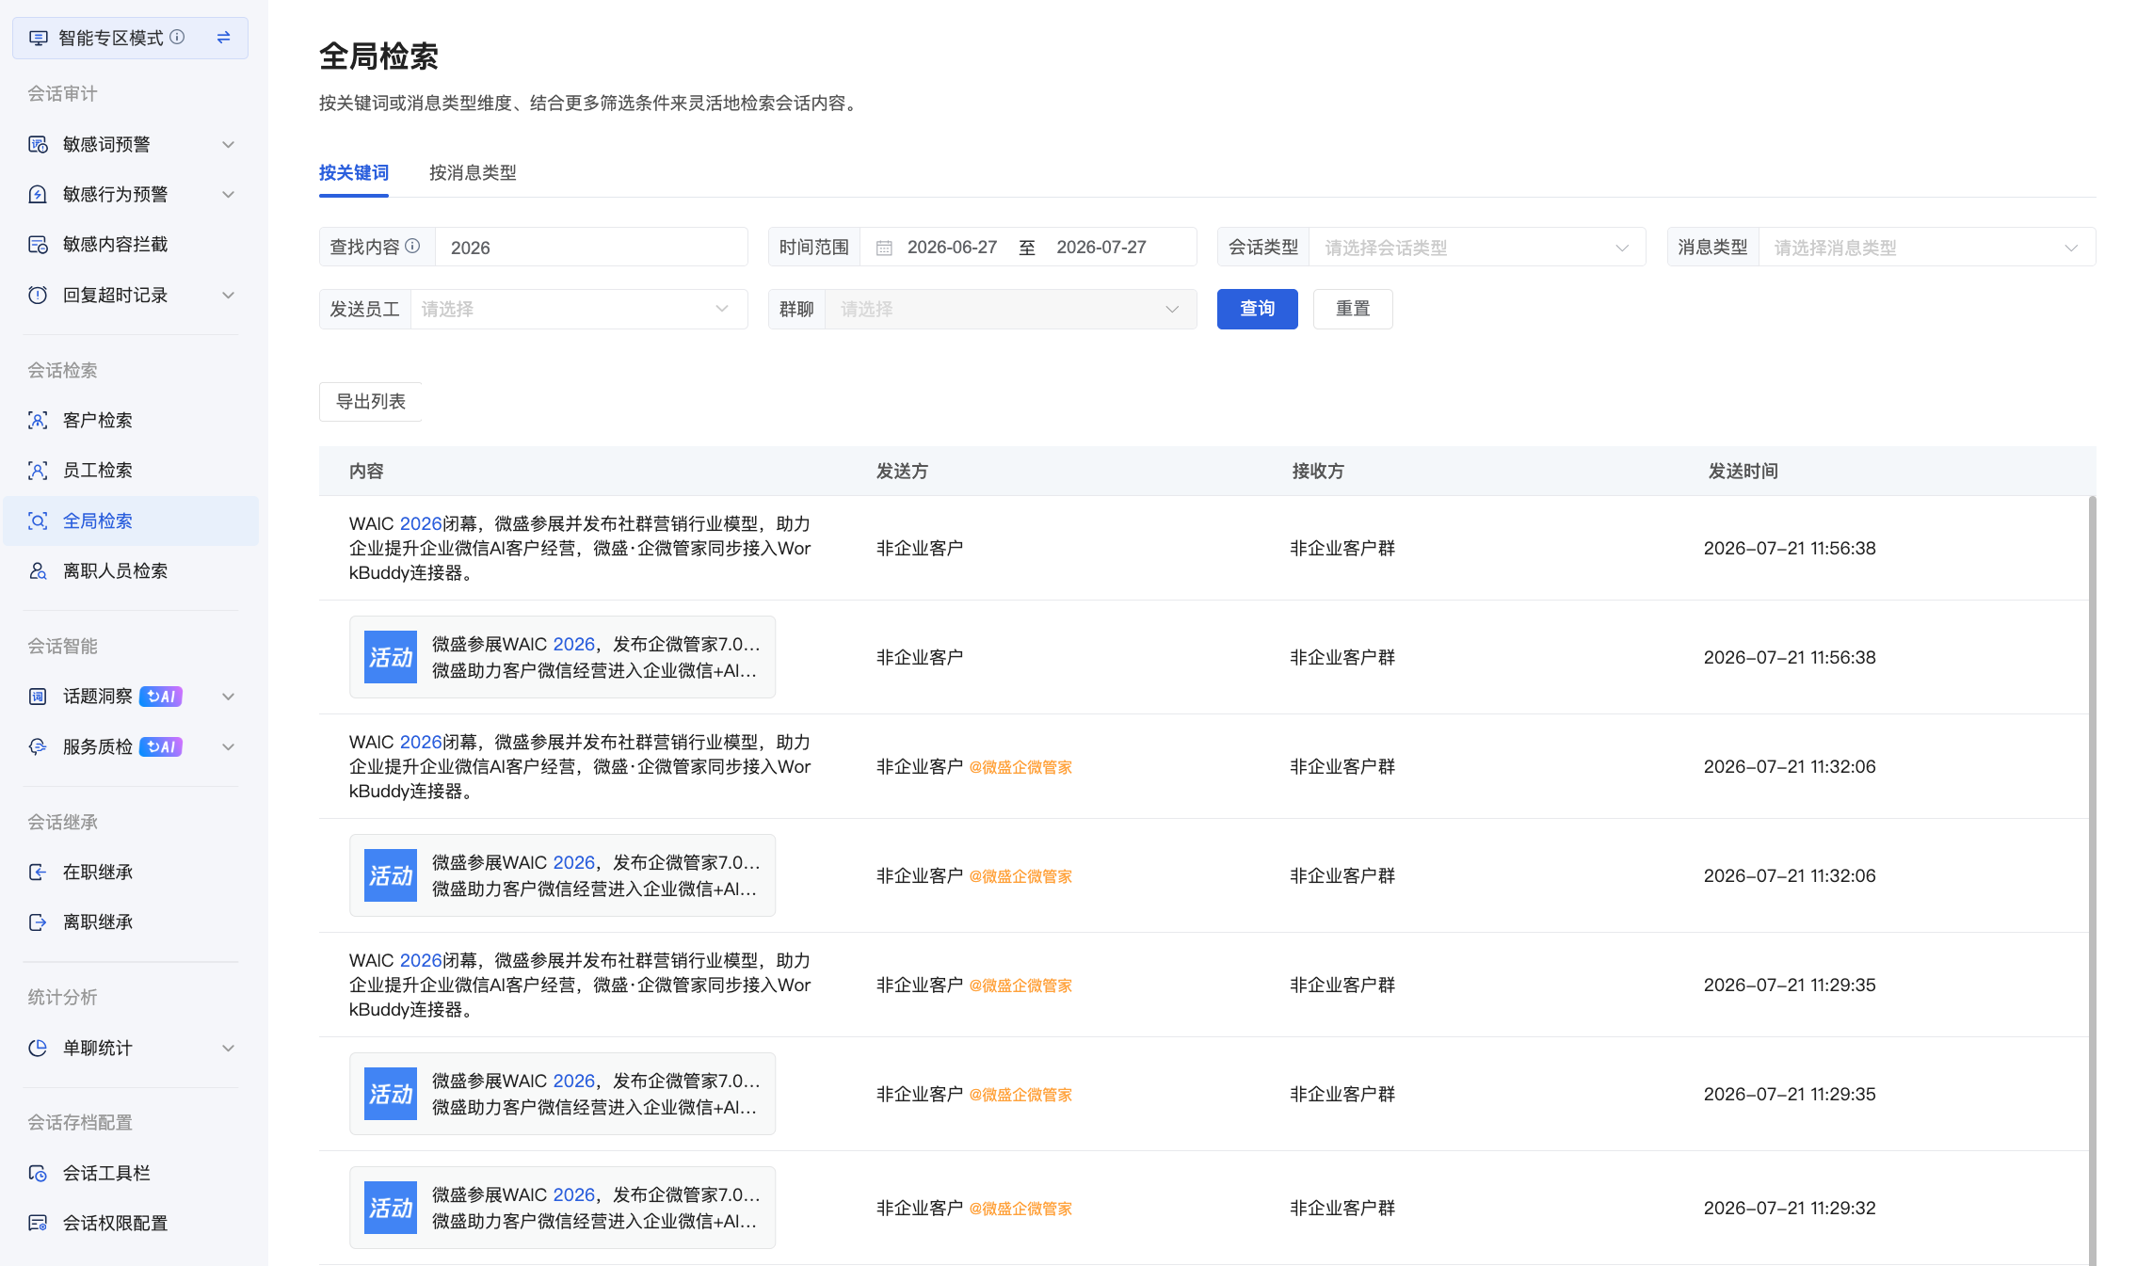Open 在职继承 in the sidebar

tap(131, 872)
